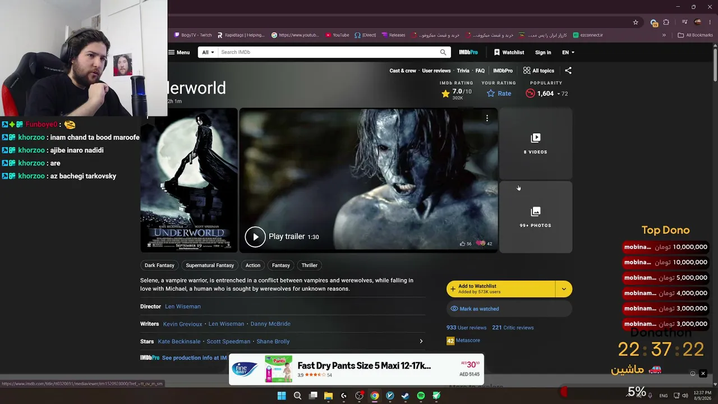This screenshot has width=718, height=404.
Task: Open the BogyTV - Twitch bookmark
Action: tap(193, 35)
